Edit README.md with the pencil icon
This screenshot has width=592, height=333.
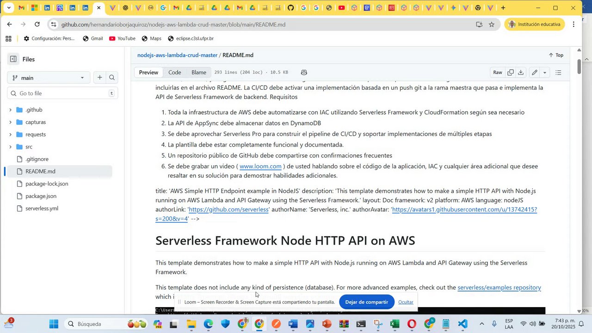click(x=535, y=73)
